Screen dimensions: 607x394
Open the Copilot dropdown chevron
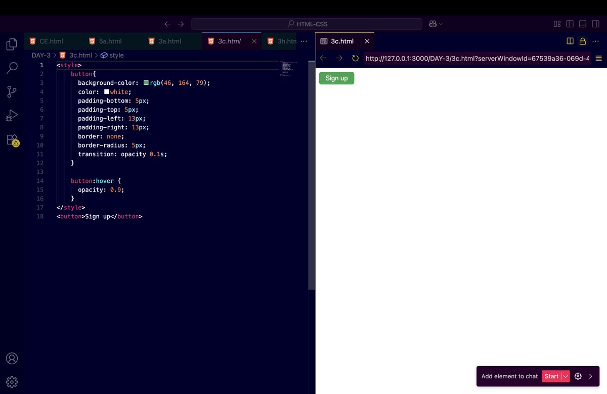click(441, 24)
